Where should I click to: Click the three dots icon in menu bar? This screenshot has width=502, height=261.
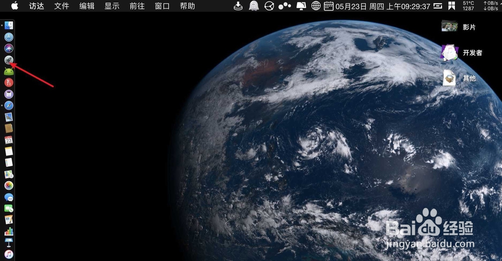pos(284,6)
